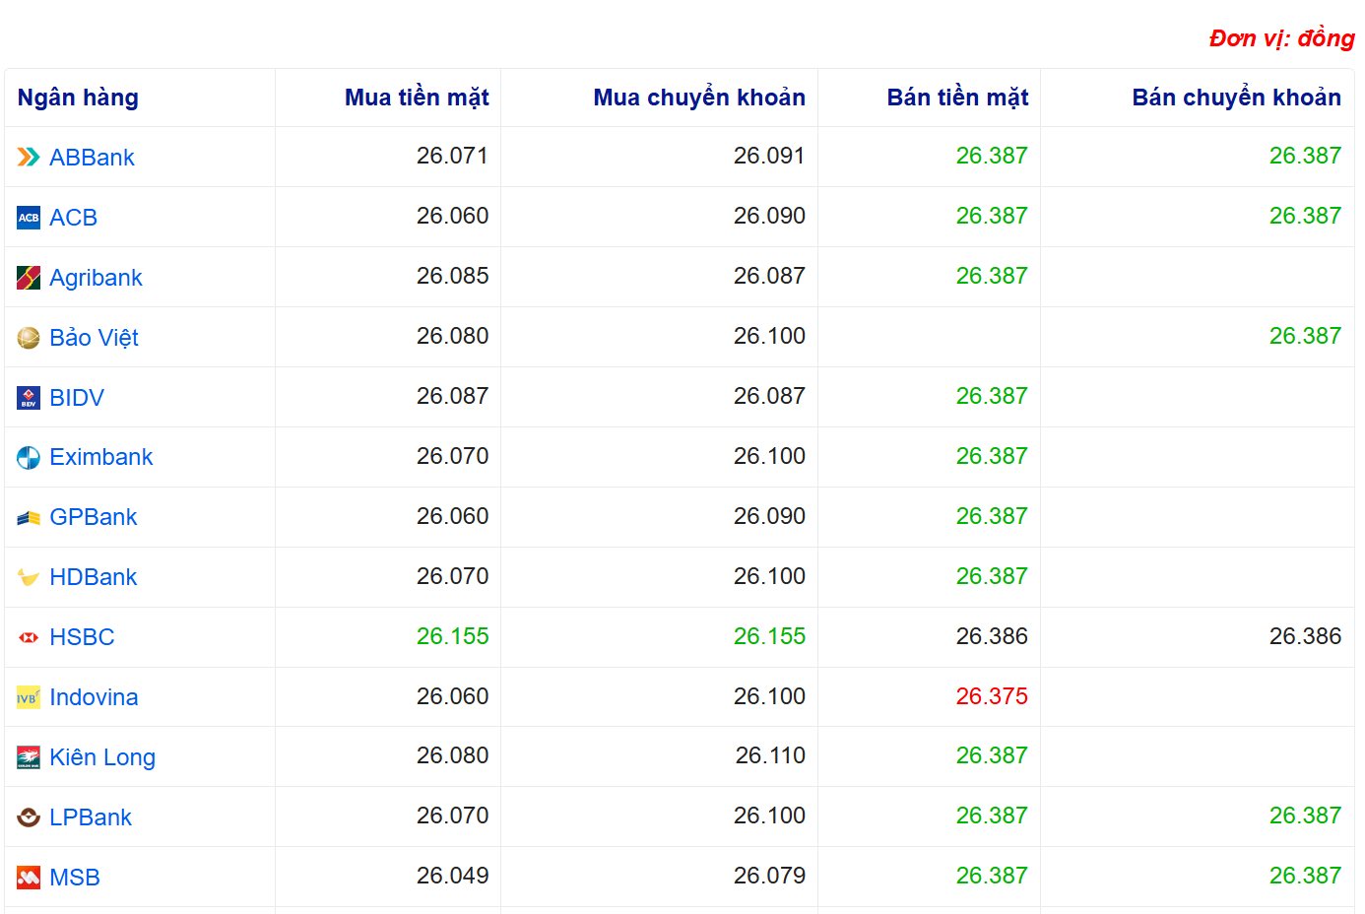Open the HDBank link
This screenshot has width=1365, height=914.
click(93, 577)
